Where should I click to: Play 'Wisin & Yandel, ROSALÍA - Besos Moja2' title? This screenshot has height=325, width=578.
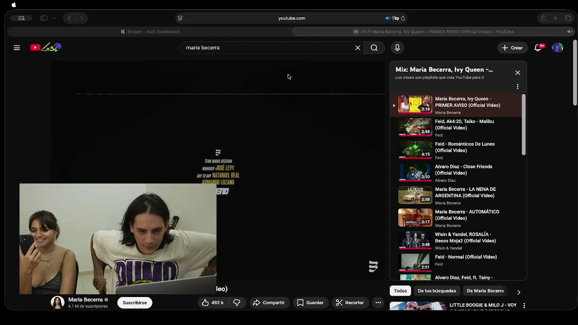tap(465, 237)
